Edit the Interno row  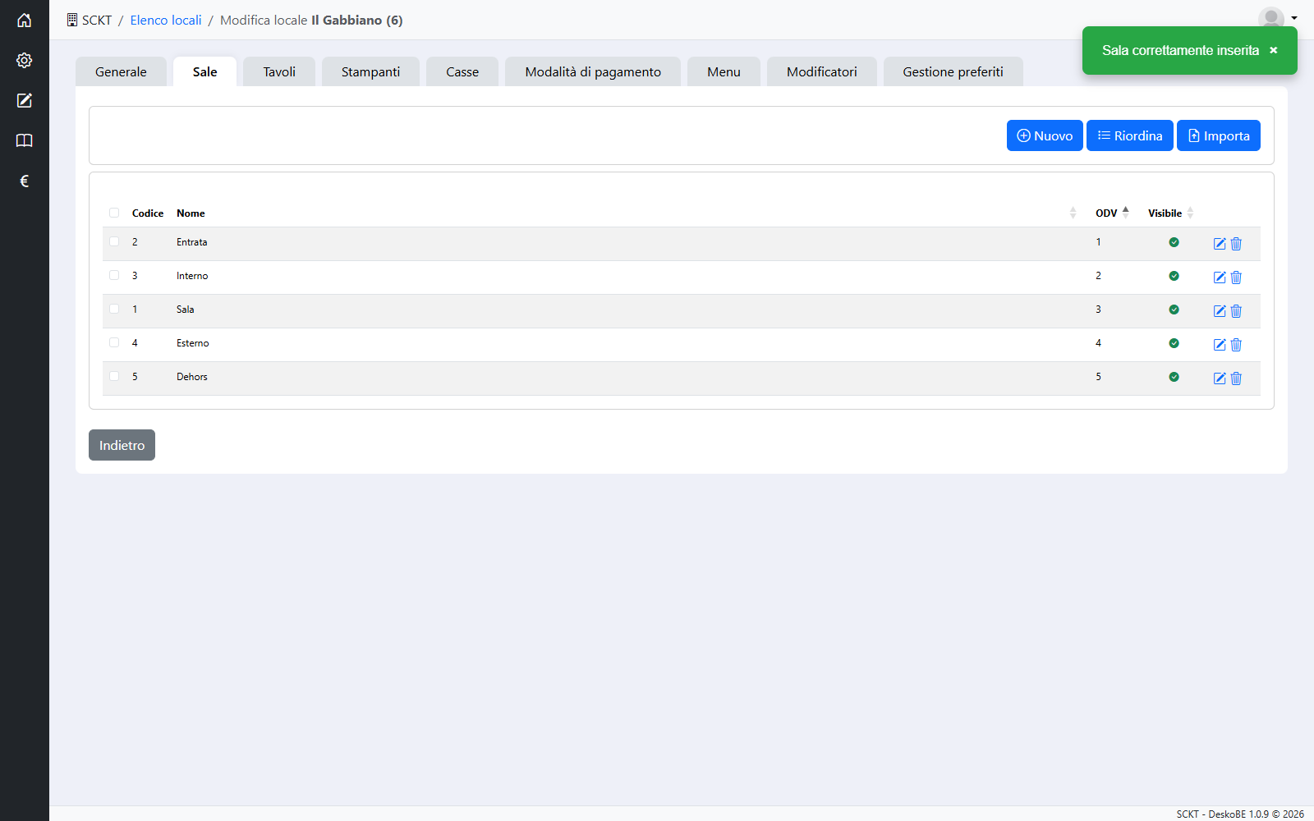coord(1220,277)
